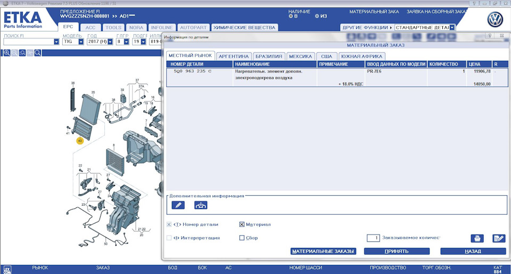Screen dimensions: 511x274
Task: Switch to the БРАЗИЛИЯ market tab
Action: pos(269,56)
